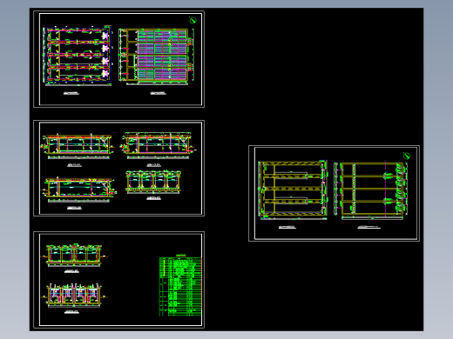Image resolution: width=453 pixels, height=339 pixels.
Task: Click the title label under right sheet's left plan
Action: [287, 227]
